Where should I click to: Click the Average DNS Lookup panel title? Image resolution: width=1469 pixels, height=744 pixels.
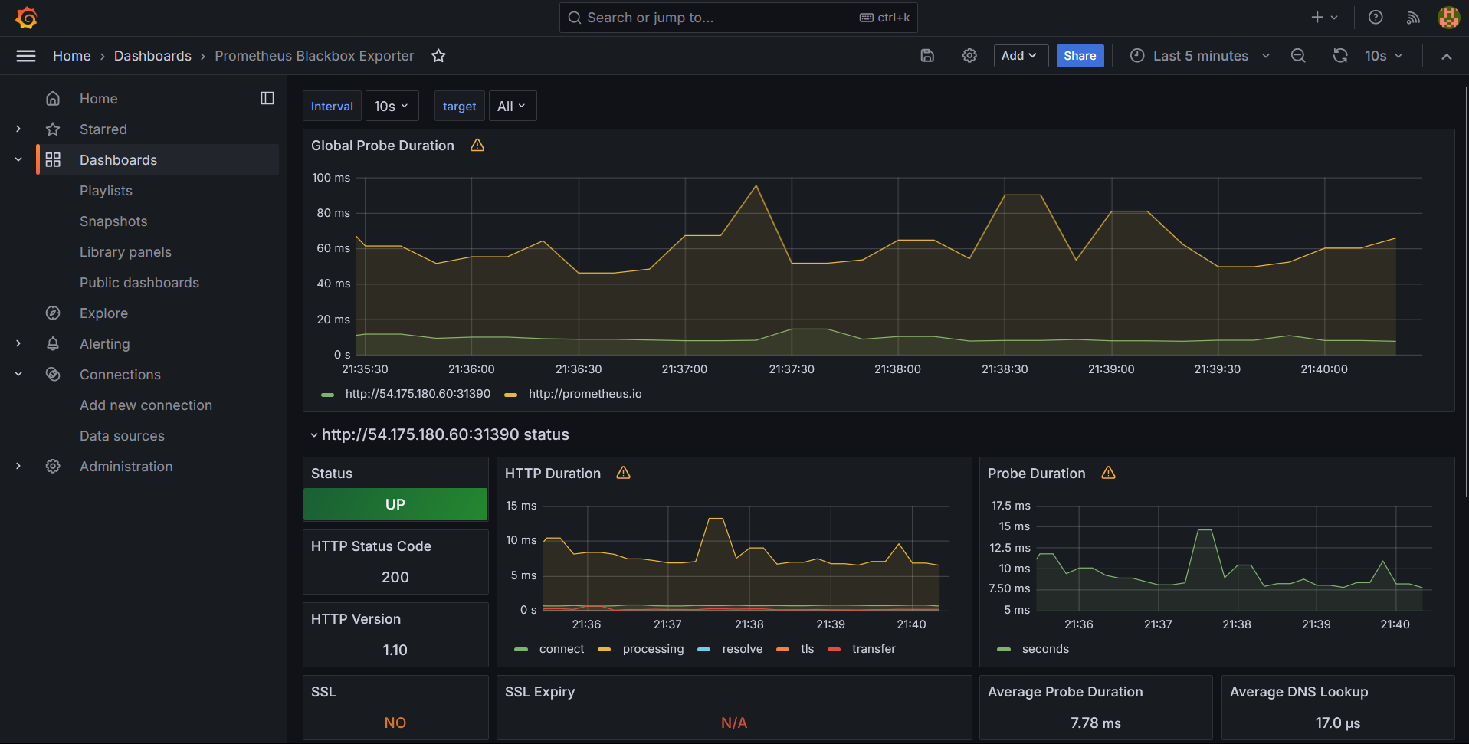point(1299,692)
